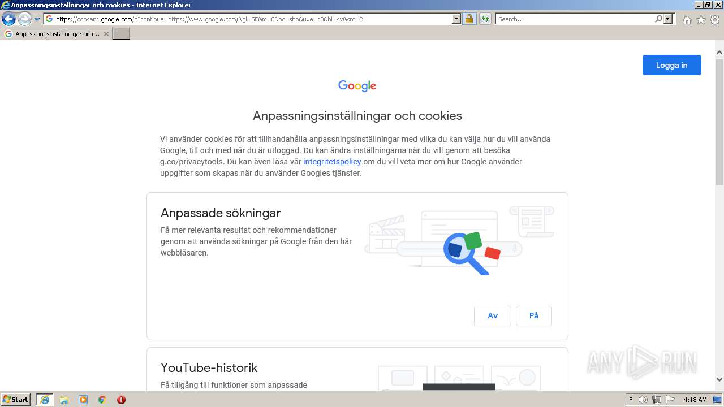Viewport: 724px width, 407px height.
Task: Turn Anpassade sökningar Av
Action: coord(493,316)
